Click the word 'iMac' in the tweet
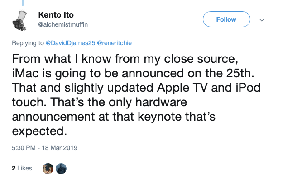The image size is (283, 179). click(x=25, y=73)
